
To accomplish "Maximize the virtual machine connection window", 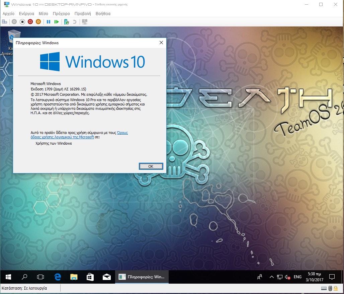I will [321, 4].
